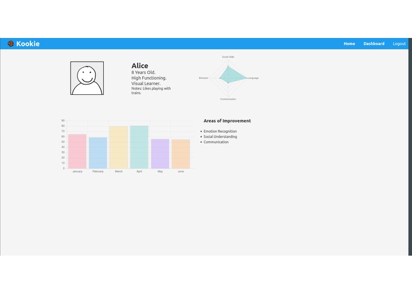Click the Language radar axis label
This screenshot has width=412, height=293.
pyautogui.click(x=253, y=78)
